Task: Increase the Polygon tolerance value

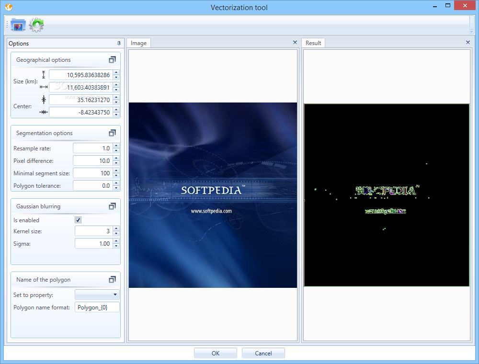Action: [116, 183]
